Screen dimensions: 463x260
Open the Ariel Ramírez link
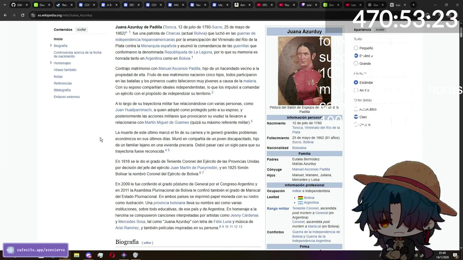(127, 228)
